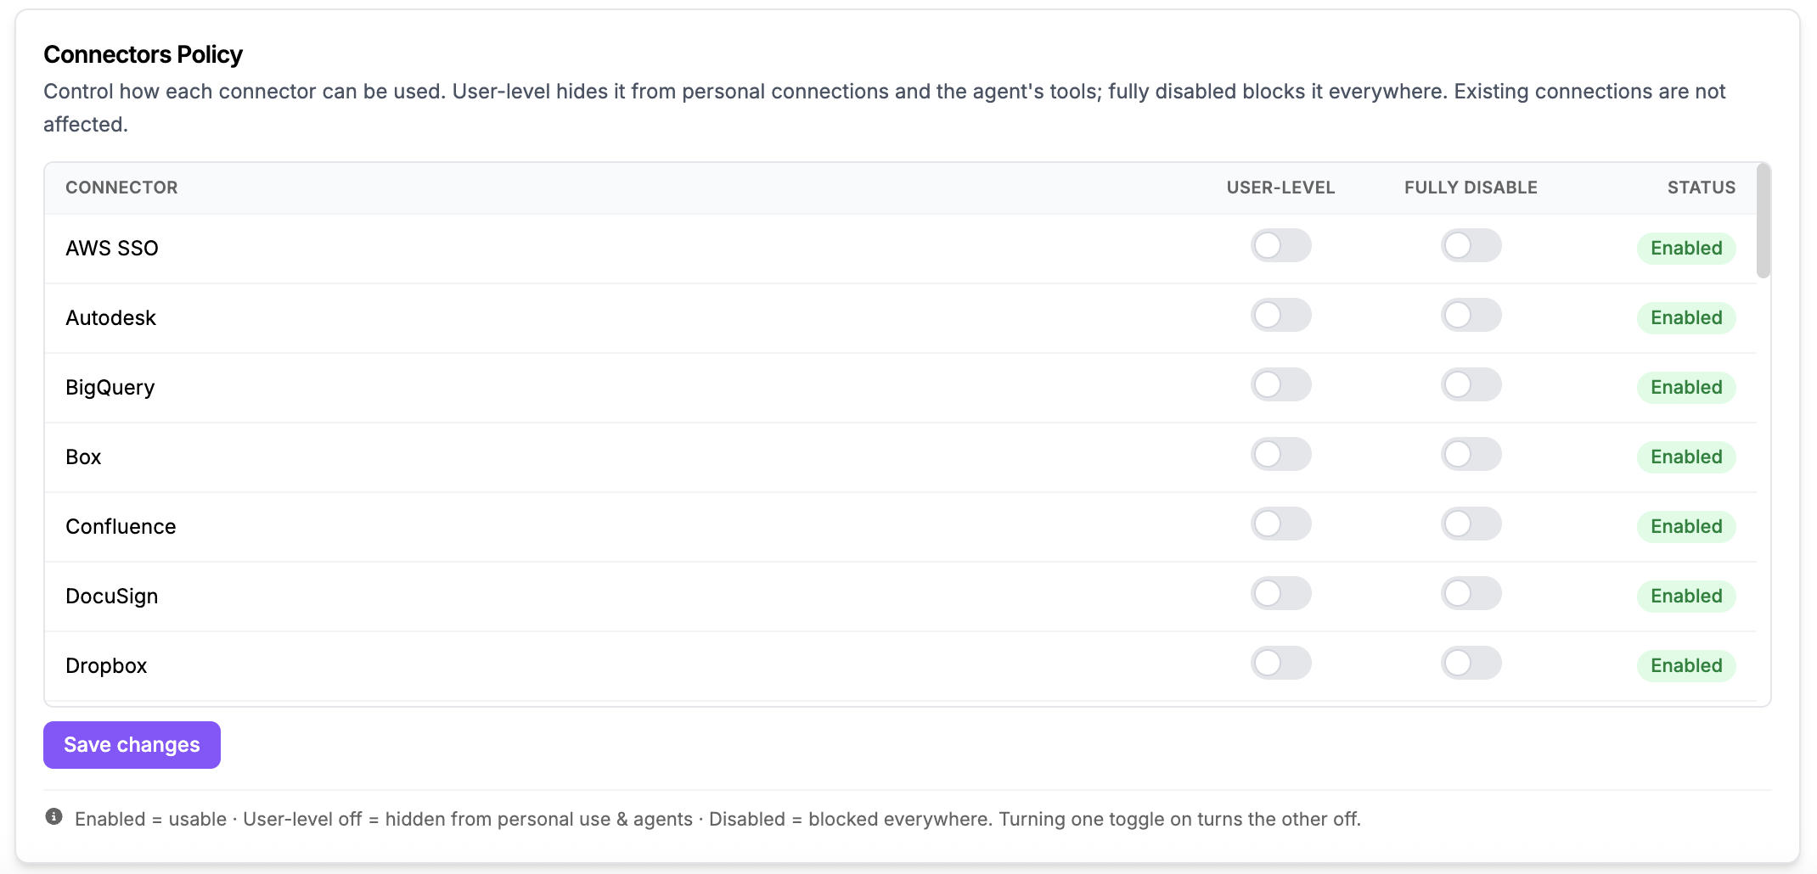Select the Dropbox connector name

point(106,666)
